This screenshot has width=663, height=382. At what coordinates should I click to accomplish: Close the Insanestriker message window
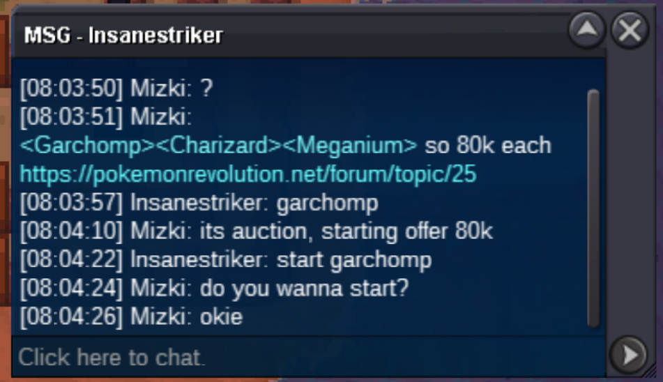[630, 30]
